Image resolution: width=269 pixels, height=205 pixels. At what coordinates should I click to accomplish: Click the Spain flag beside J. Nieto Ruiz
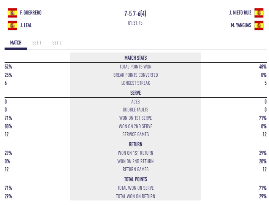click(x=259, y=13)
